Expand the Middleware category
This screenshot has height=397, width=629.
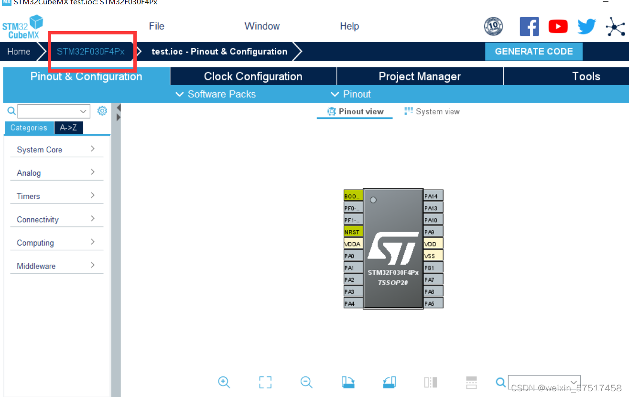coord(57,266)
